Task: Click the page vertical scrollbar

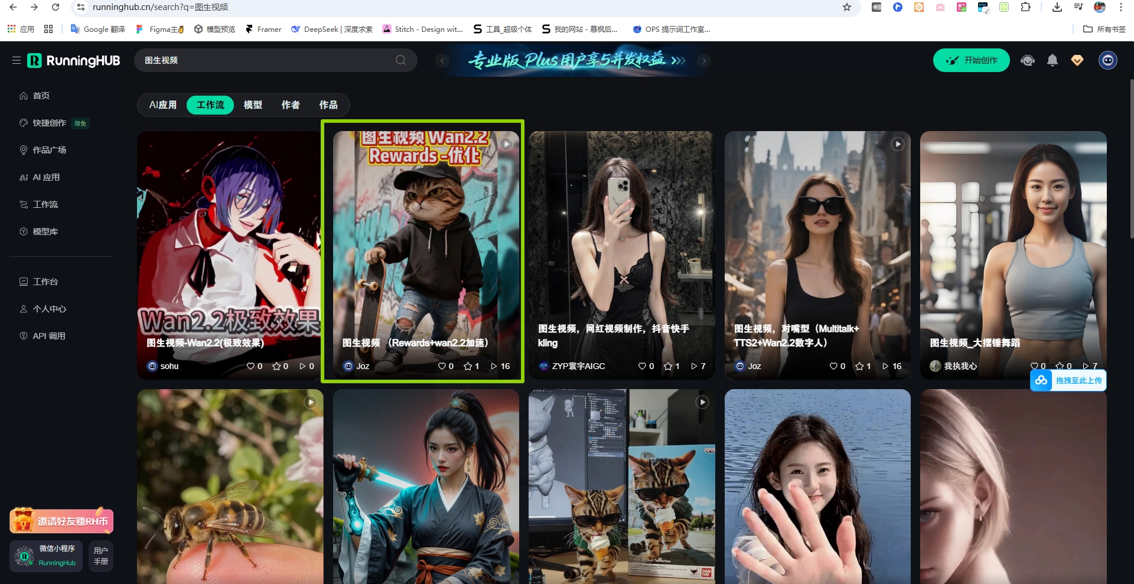Action: (x=1131, y=159)
